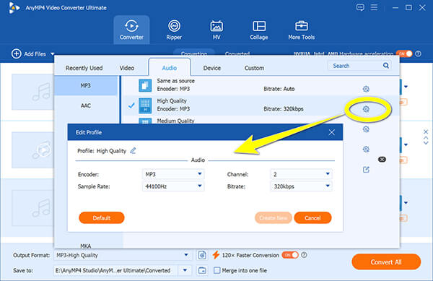This screenshot has width=433, height=281.
Task: Open the Channel dropdown
Action: click(x=301, y=174)
